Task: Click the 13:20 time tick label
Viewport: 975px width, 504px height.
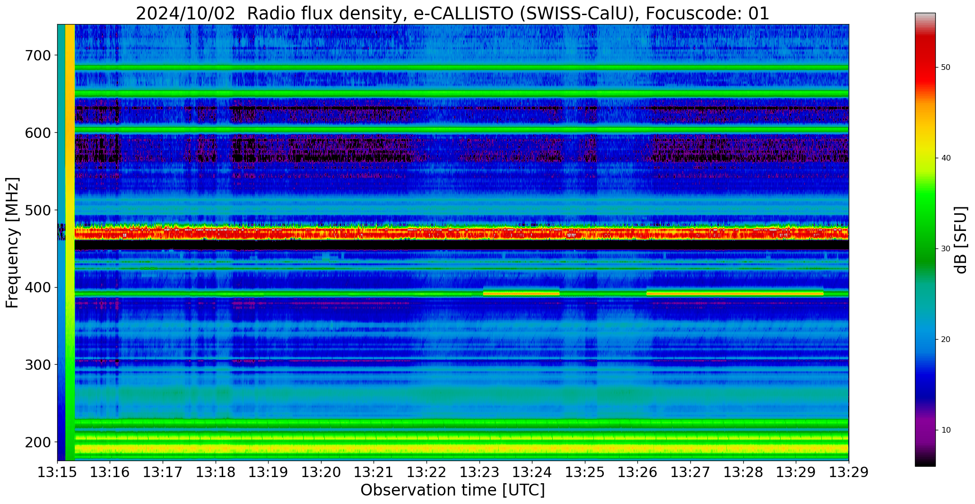Action: [x=322, y=472]
